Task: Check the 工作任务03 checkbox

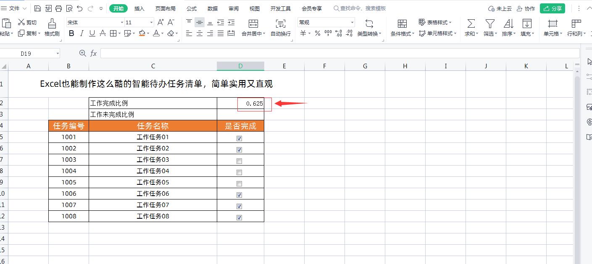Action: pyautogui.click(x=239, y=160)
